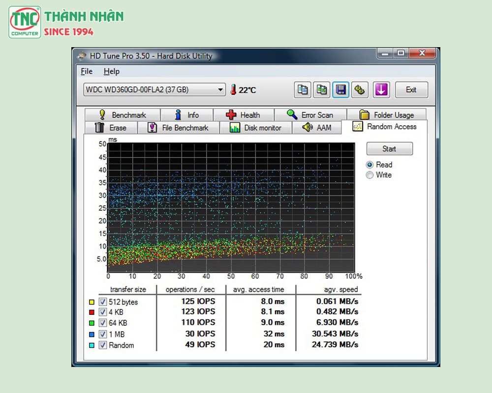Screen dimensions: 492x393
Task: Click the blue 1 MB color swatch
Action: coord(92,335)
